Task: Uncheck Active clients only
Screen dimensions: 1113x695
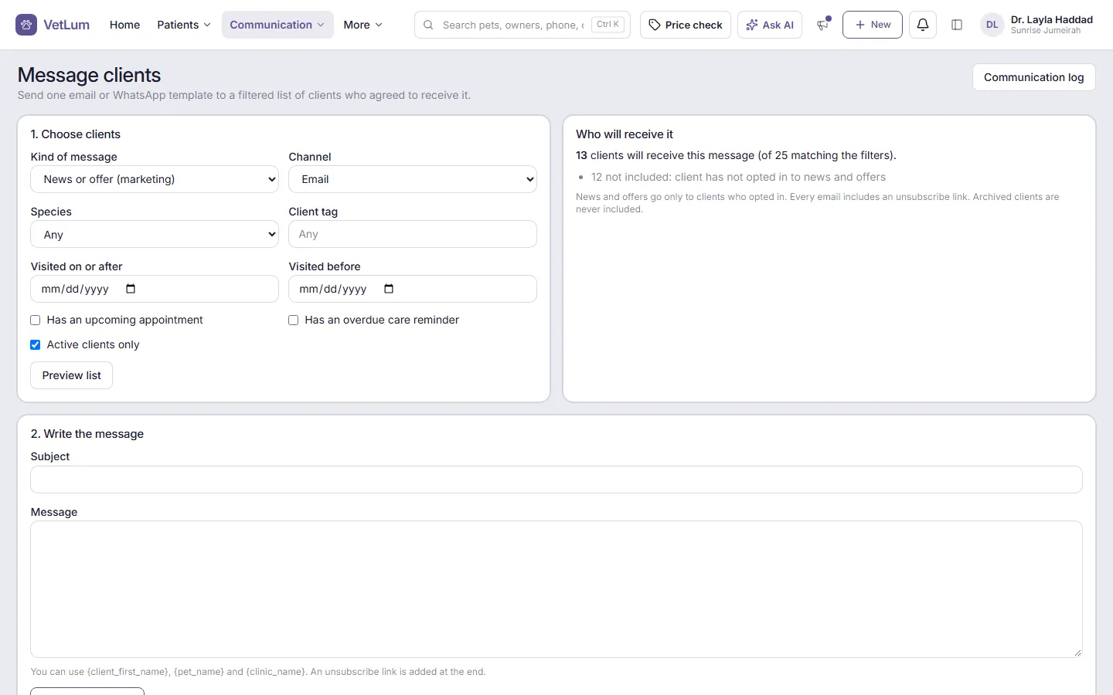Action: click(36, 344)
